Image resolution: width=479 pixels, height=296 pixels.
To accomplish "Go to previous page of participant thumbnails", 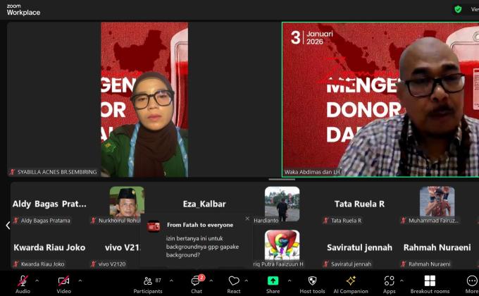I will tap(8, 226).
